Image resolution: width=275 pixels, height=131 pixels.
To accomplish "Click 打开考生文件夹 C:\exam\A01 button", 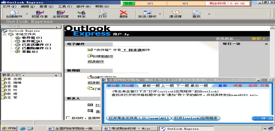I will coord(138,118).
